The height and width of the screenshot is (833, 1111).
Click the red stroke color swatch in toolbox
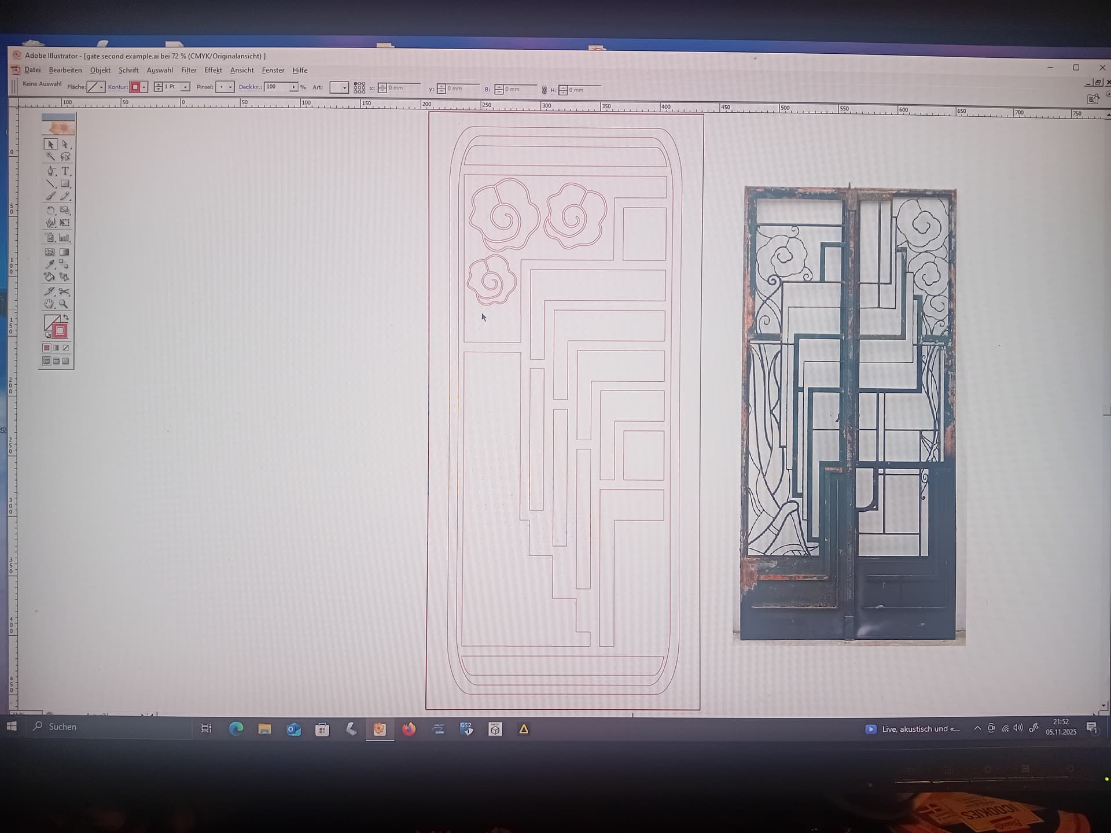[x=60, y=331]
